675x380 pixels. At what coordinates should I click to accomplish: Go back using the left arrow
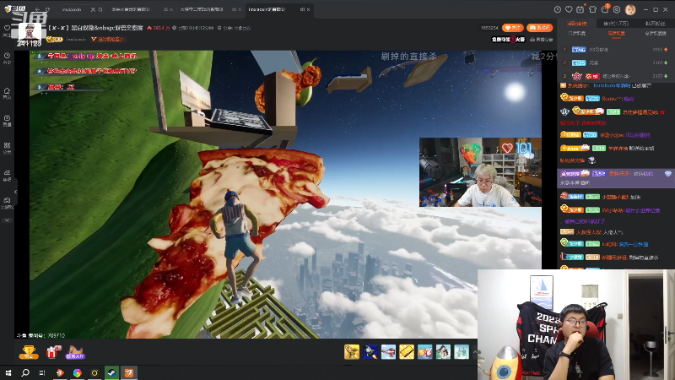click(38, 9)
